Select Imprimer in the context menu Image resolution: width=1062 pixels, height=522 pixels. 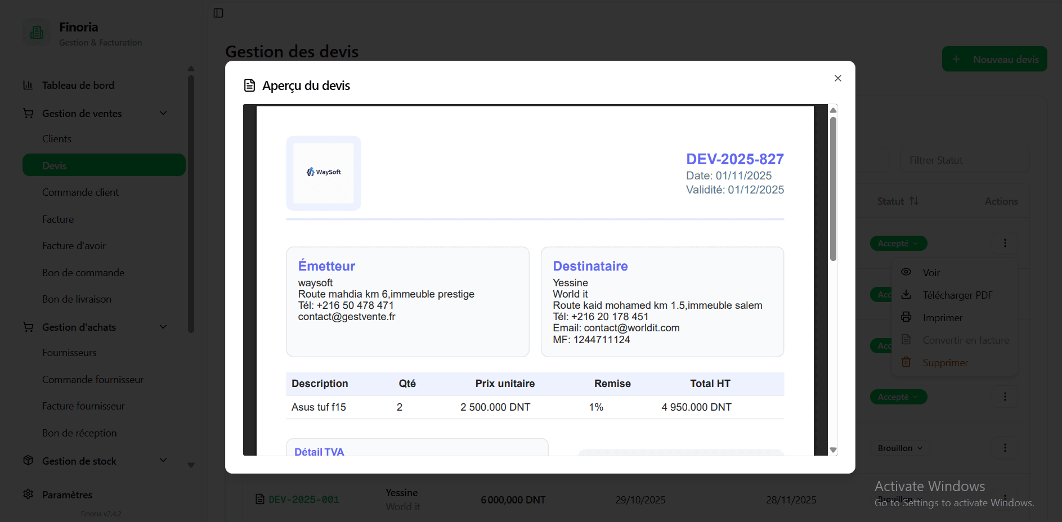955,317
